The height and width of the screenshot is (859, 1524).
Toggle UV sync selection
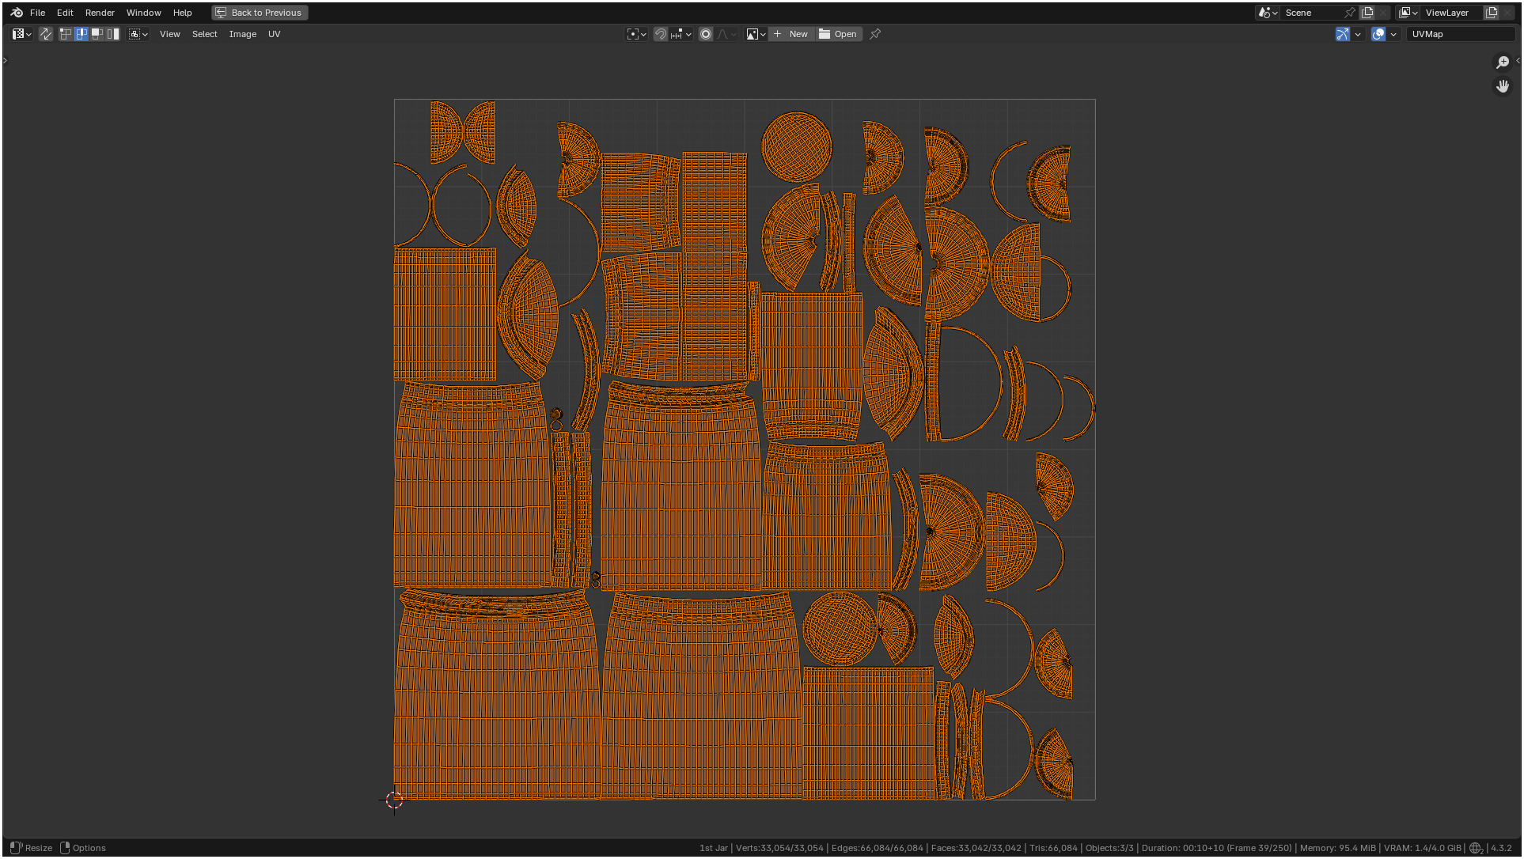click(46, 34)
